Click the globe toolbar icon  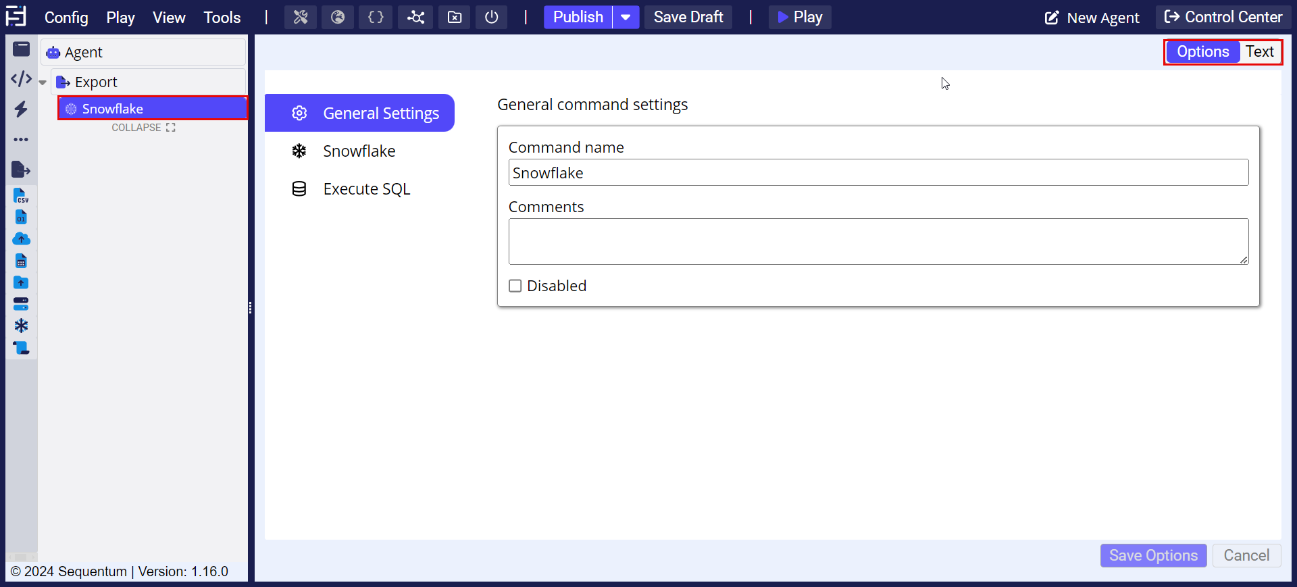coord(338,17)
